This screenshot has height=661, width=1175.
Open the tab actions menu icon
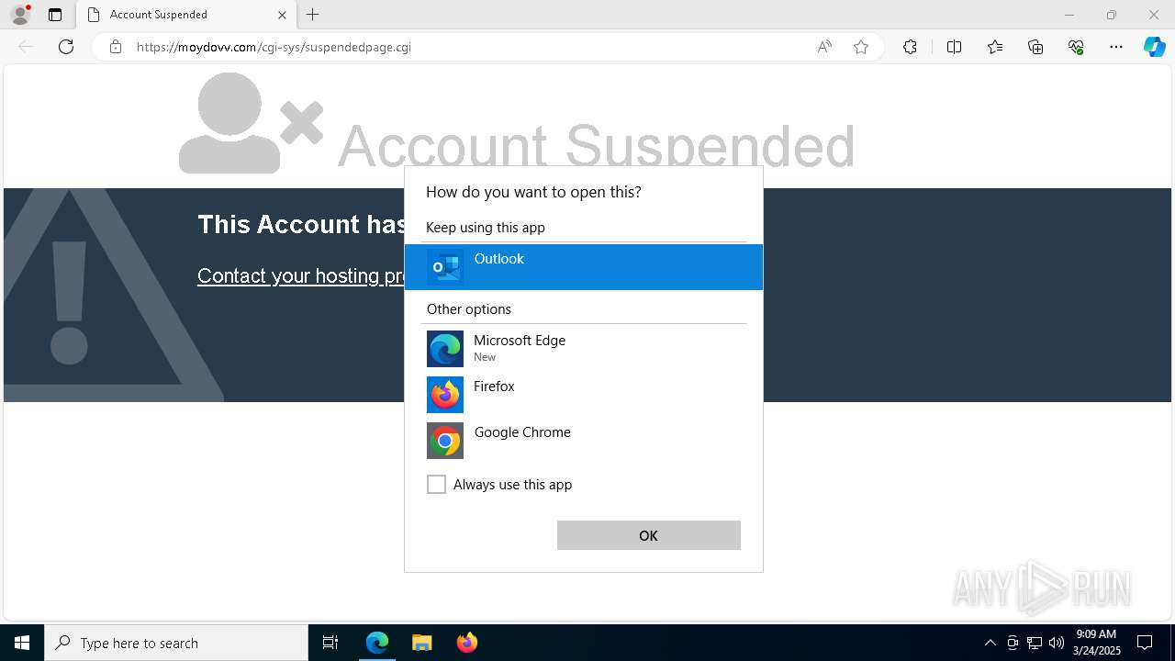click(55, 15)
